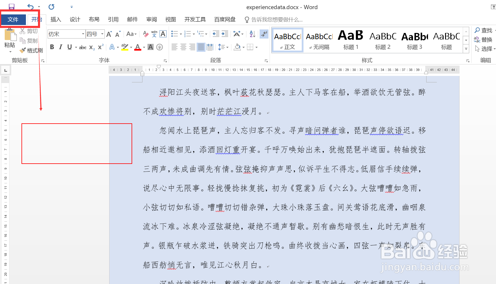This screenshot has width=496, height=284.
Task: Click the Phonetic Guide (wén) icon
Action: click(x=154, y=34)
